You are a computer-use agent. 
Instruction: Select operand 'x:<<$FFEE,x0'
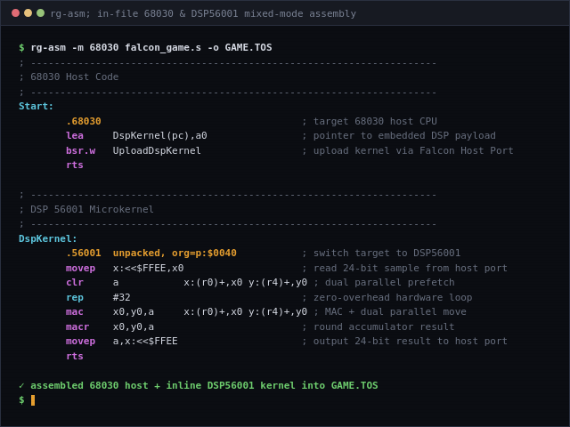148,269
